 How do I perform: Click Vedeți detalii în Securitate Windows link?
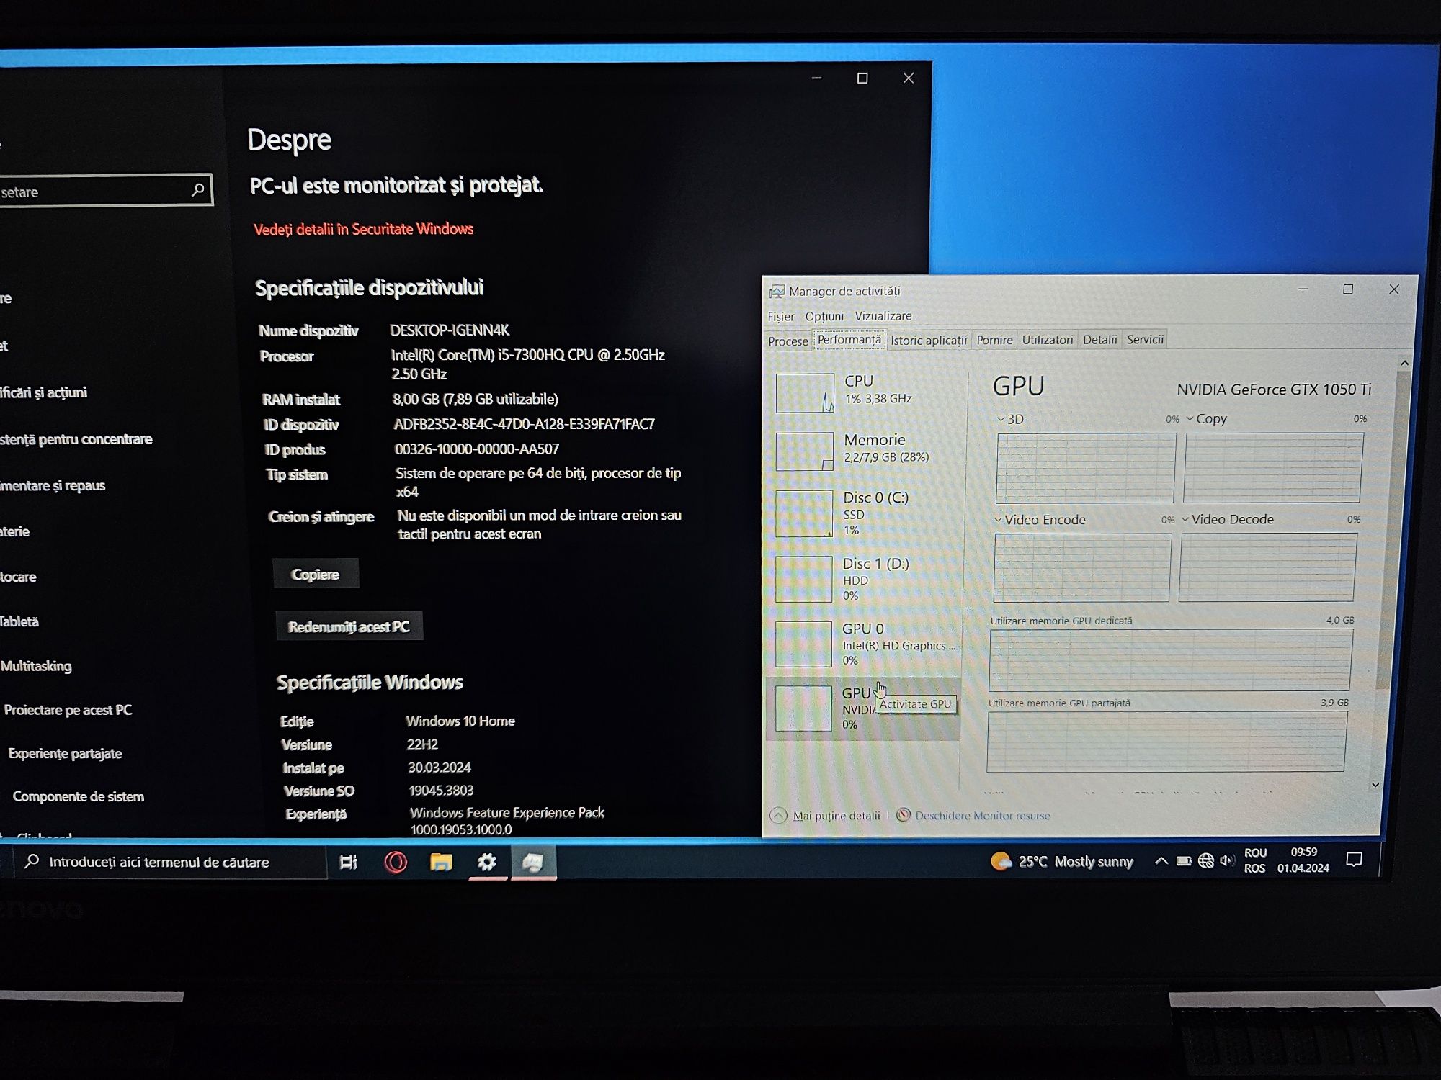[x=364, y=229]
